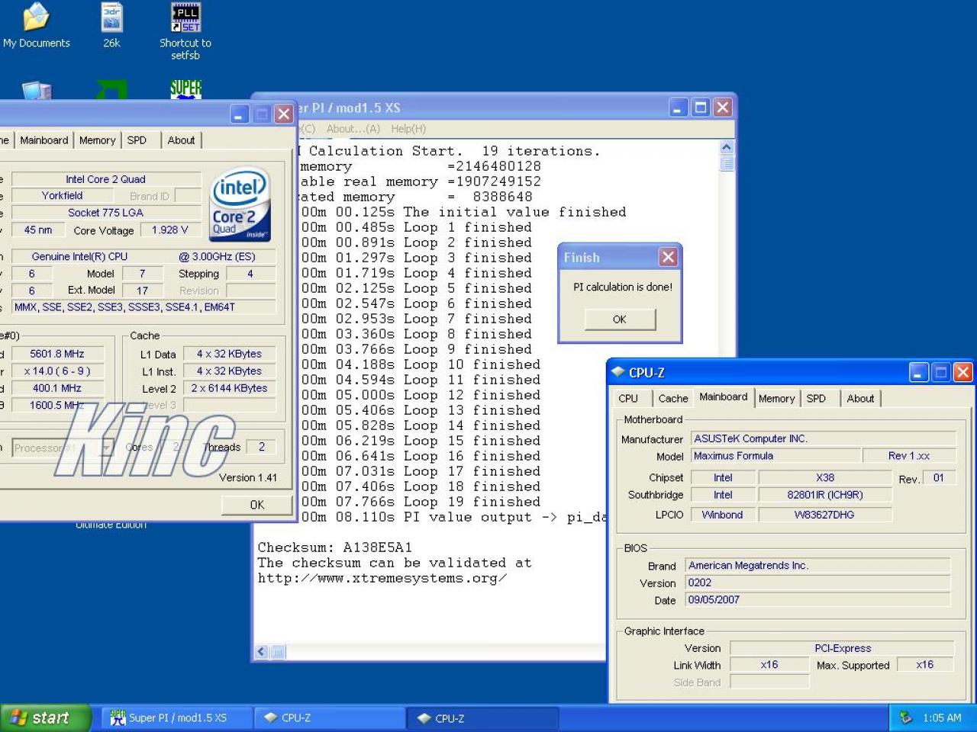Viewport: 977px width, 732px height.
Task: Select the Cache tab in right CPU-Z window
Action: [672, 398]
